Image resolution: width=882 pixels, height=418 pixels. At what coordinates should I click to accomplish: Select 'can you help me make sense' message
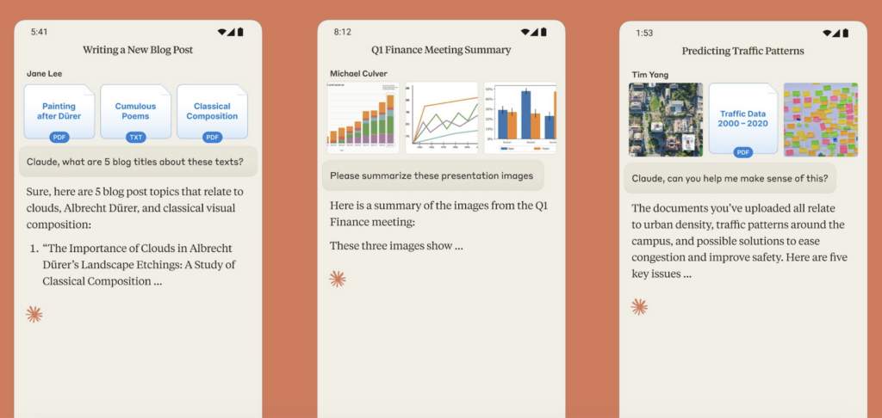732,178
